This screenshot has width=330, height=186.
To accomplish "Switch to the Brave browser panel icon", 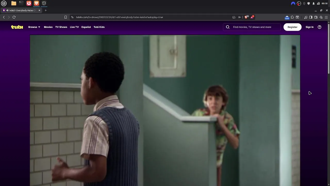I will tap(36, 3).
